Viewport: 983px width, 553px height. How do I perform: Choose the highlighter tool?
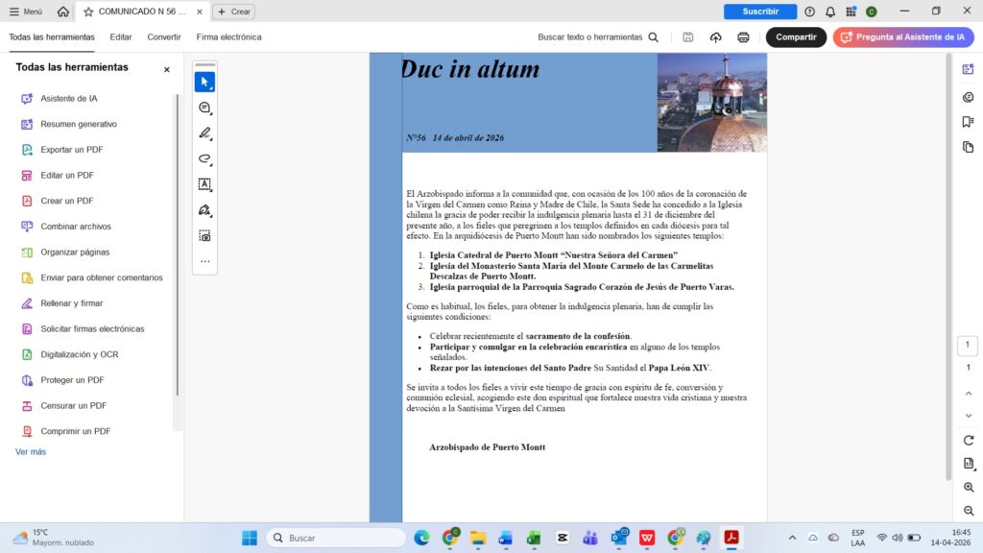point(204,133)
